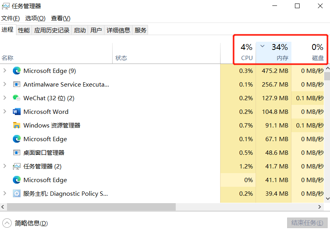Click the Edge icon in the 67.1 MB row

17,139
